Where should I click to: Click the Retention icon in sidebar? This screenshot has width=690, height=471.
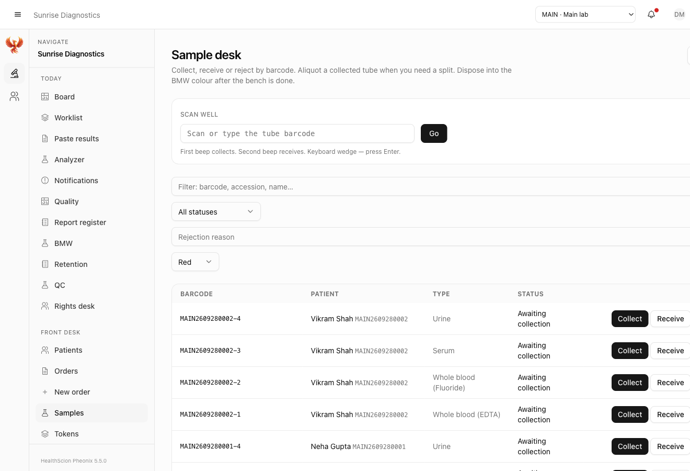(x=45, y=264)
